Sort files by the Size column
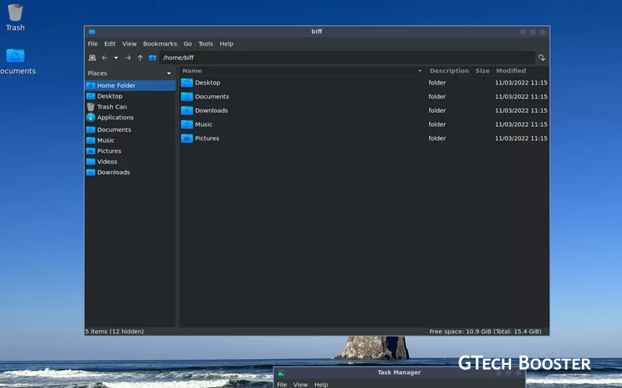The width and height of the screenshot is (622, 388). (482, 71)
